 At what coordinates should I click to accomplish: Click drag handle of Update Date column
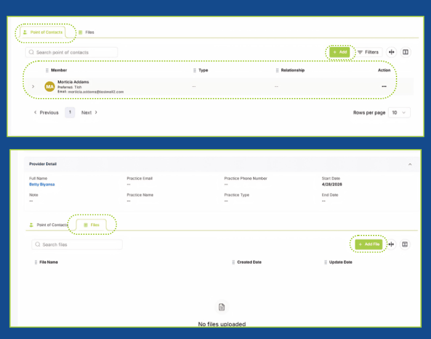[x=326, y=262]
